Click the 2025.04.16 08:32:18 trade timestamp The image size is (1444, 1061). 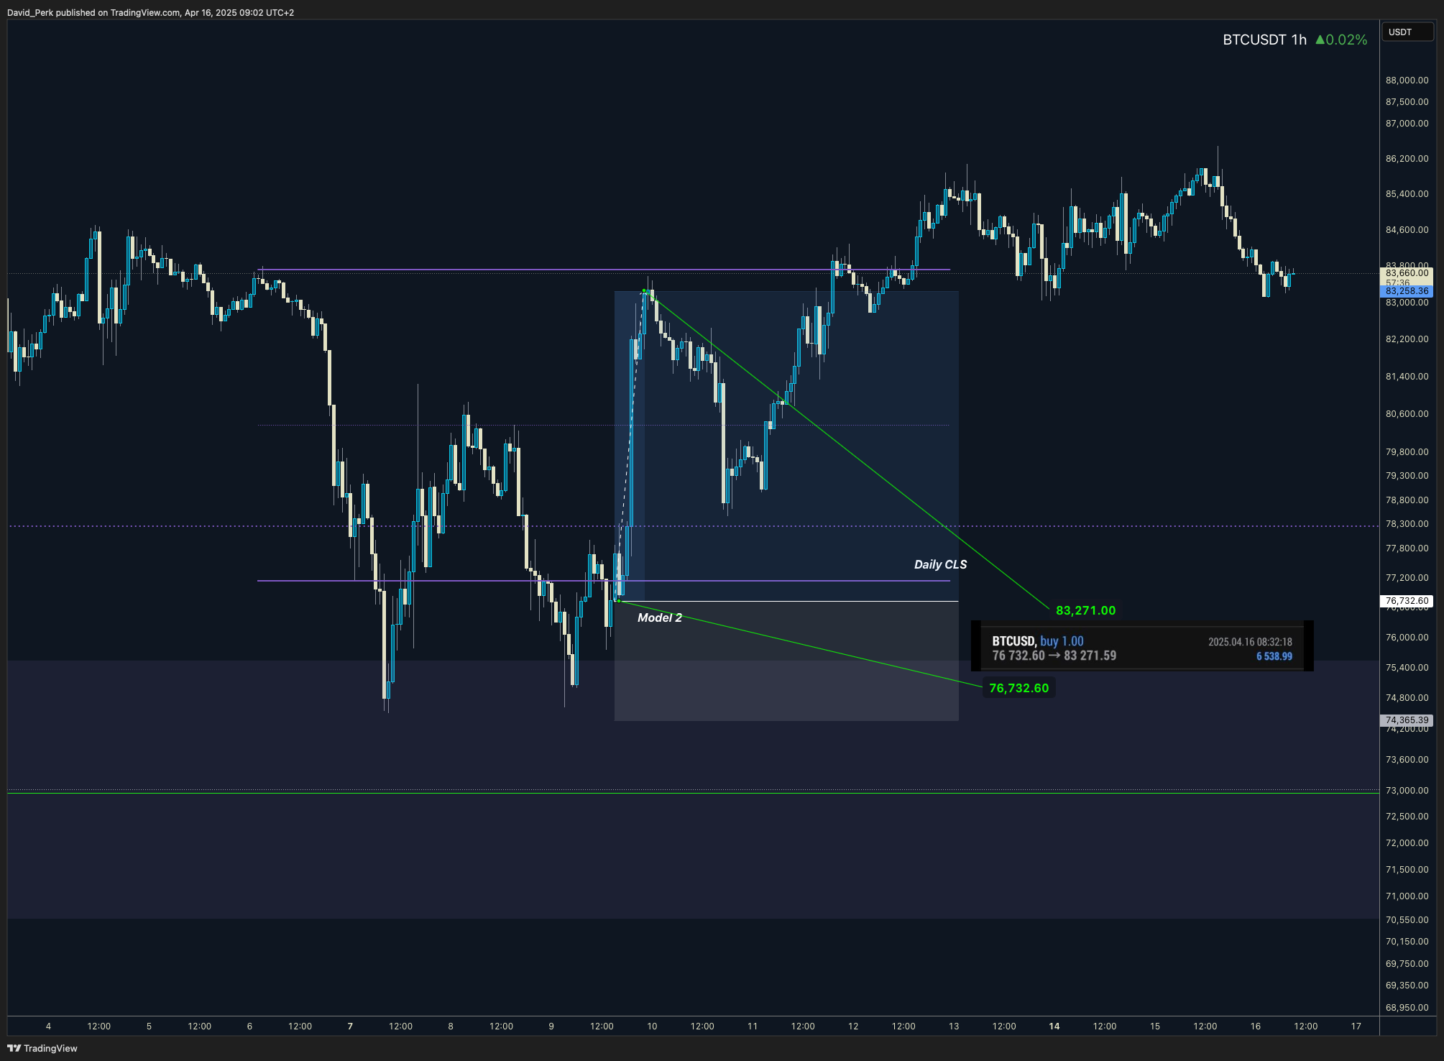click(1250, 642)
